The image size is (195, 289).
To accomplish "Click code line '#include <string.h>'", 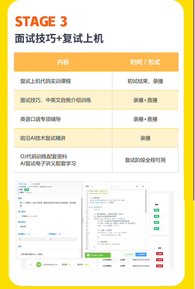I will pos(99,193).
